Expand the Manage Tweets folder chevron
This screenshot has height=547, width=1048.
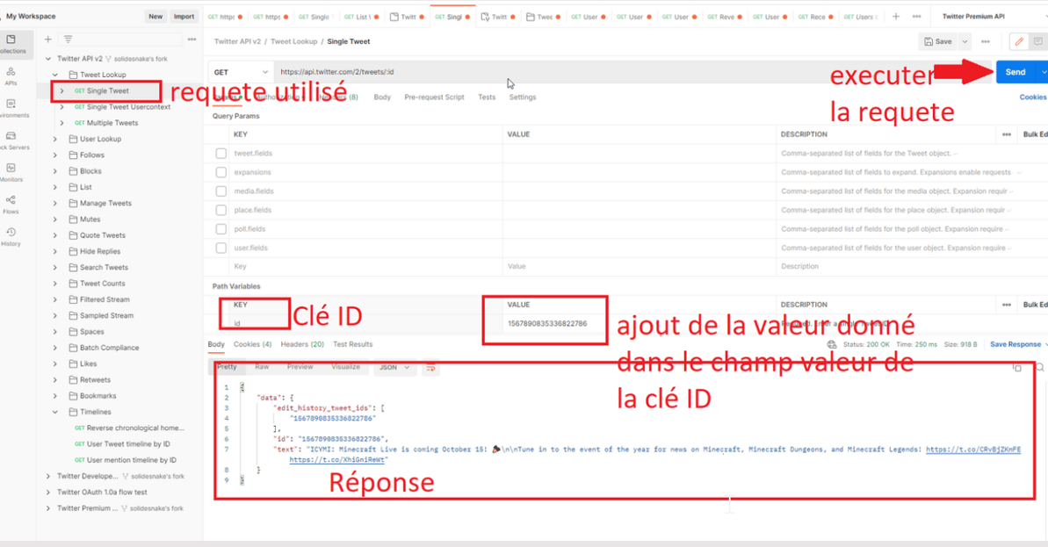point(55,203)
